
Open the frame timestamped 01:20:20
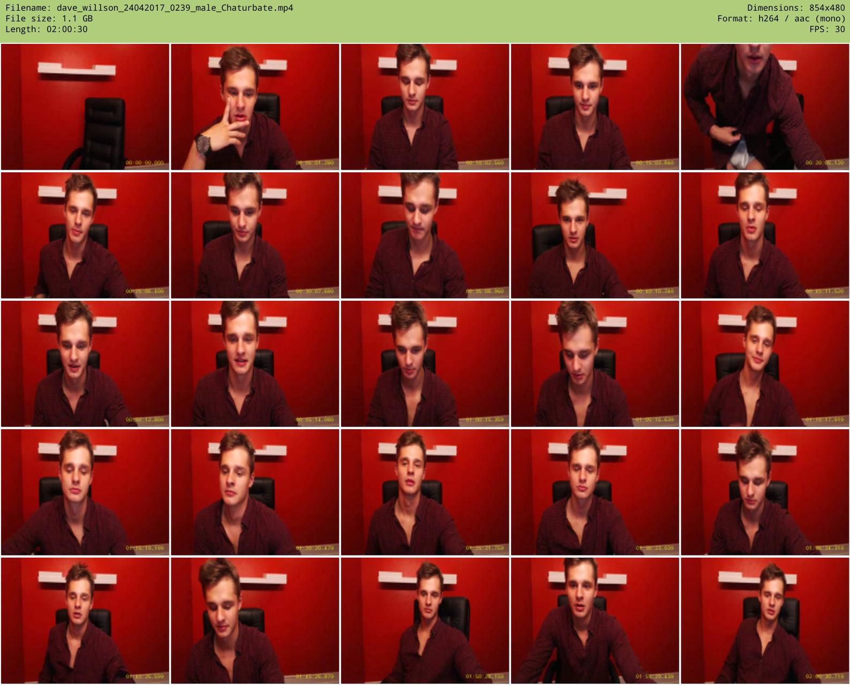pyautogui.click(x=255, y=492)
